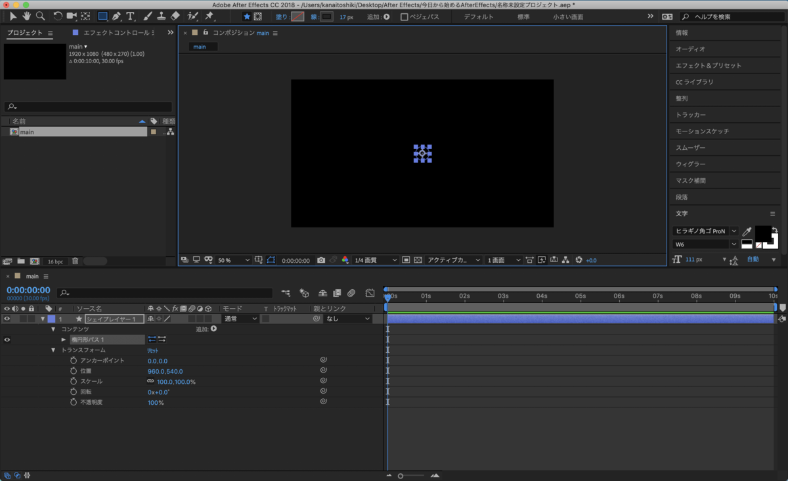This screenshot has width=788, height=481.
Task: Open the 50% magnification dropdown
Action: tap(234, 260)
